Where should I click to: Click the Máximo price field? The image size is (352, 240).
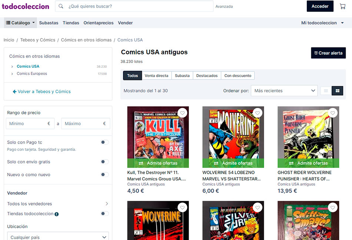coord(86,124)
